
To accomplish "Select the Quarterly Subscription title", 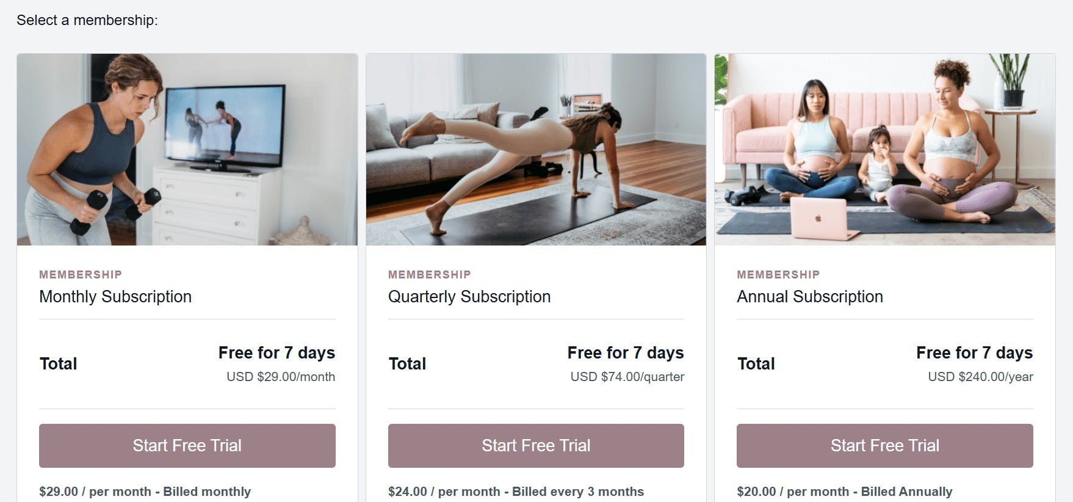I will 469,297.
